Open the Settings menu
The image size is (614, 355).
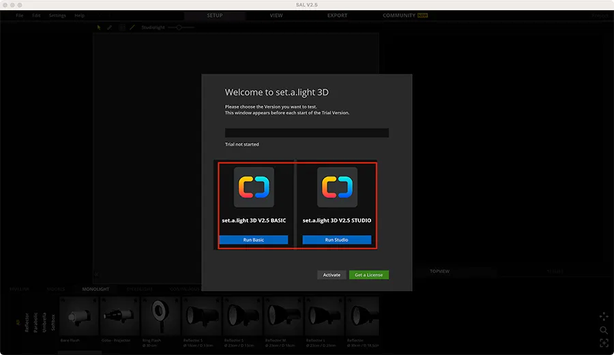click(x=57, y=16)
